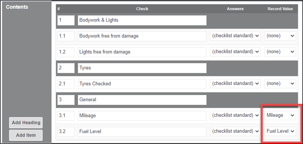
Task: Click the Bodywork free from damage field
Action: (142, 36)
